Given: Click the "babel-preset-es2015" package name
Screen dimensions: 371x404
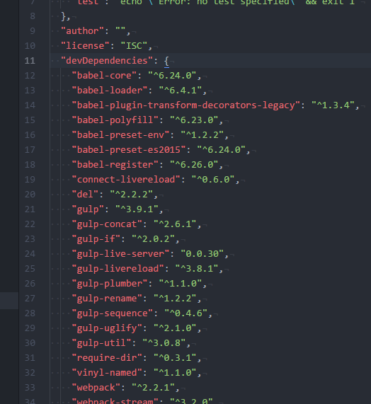Looking at the screenshot, I should (129, 150).
